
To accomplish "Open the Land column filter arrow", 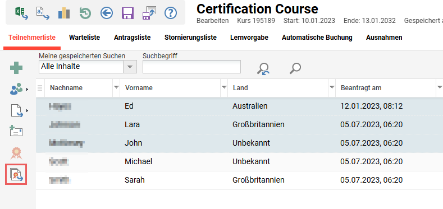I will 332,87.
